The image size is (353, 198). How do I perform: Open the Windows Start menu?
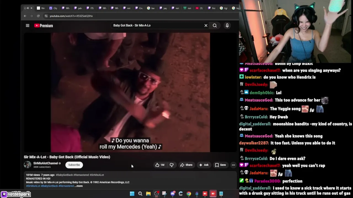132,194
